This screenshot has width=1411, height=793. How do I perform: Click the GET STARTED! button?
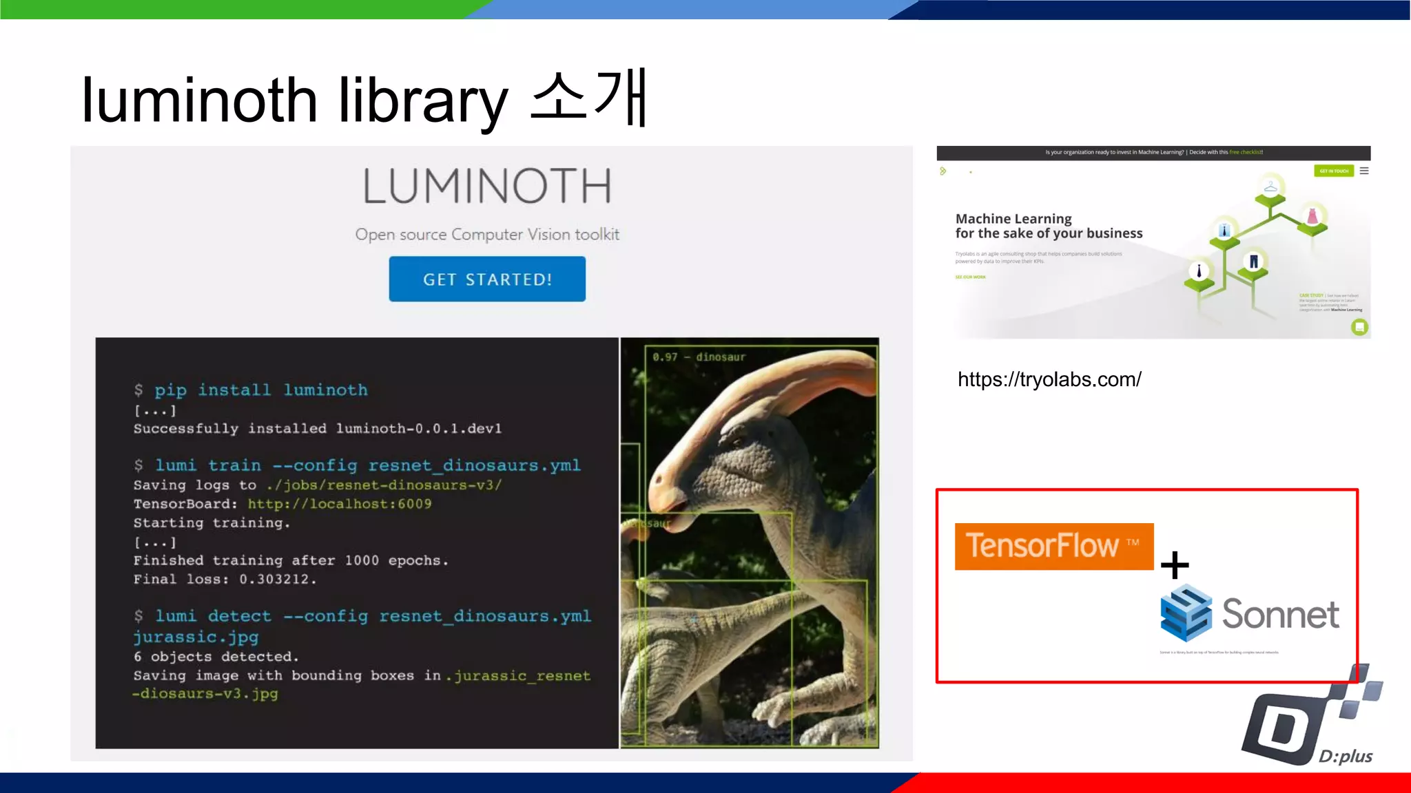tap(487, 279)
